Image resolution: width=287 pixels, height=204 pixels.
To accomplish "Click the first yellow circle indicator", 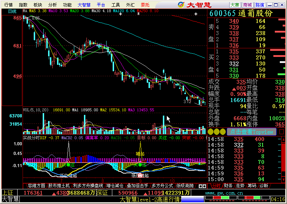I will [211, 132].
